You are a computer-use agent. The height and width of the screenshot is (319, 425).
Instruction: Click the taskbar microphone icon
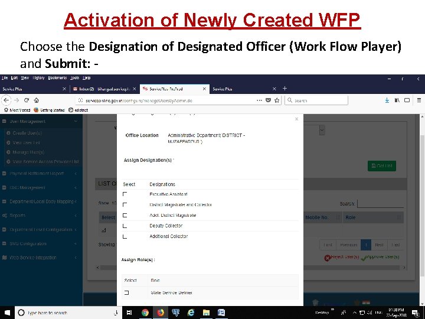(x=116, y=313)
